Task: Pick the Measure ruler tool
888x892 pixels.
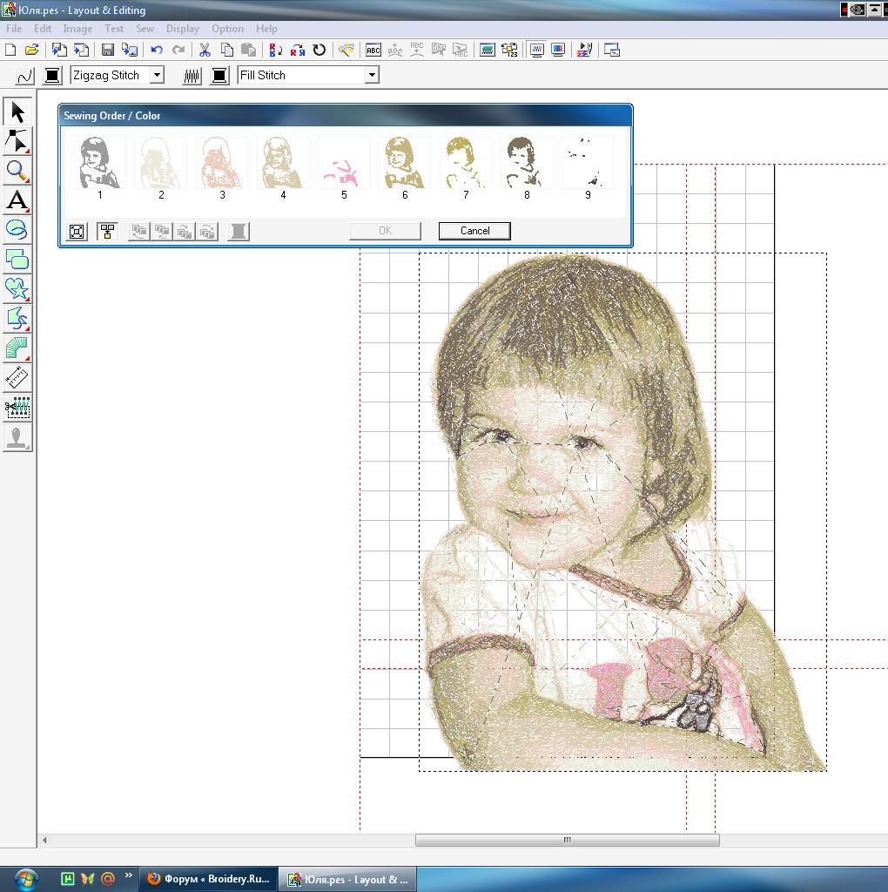Action: (17, 377)
